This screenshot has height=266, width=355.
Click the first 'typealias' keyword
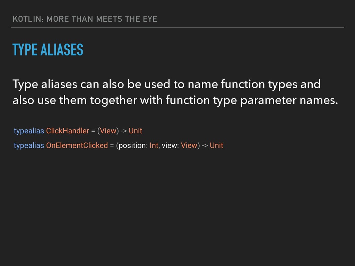(x=29, y=131)
